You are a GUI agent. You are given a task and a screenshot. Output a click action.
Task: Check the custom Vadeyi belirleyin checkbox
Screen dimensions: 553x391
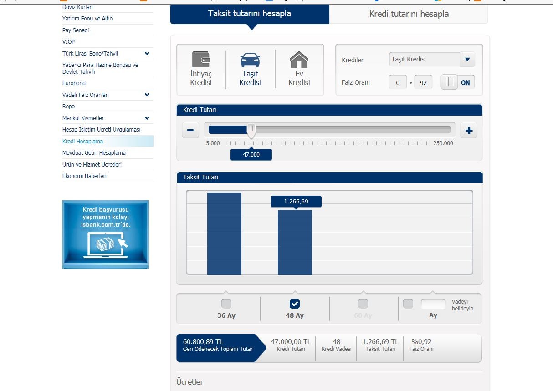pyautogui.click(x=408, y=304)
